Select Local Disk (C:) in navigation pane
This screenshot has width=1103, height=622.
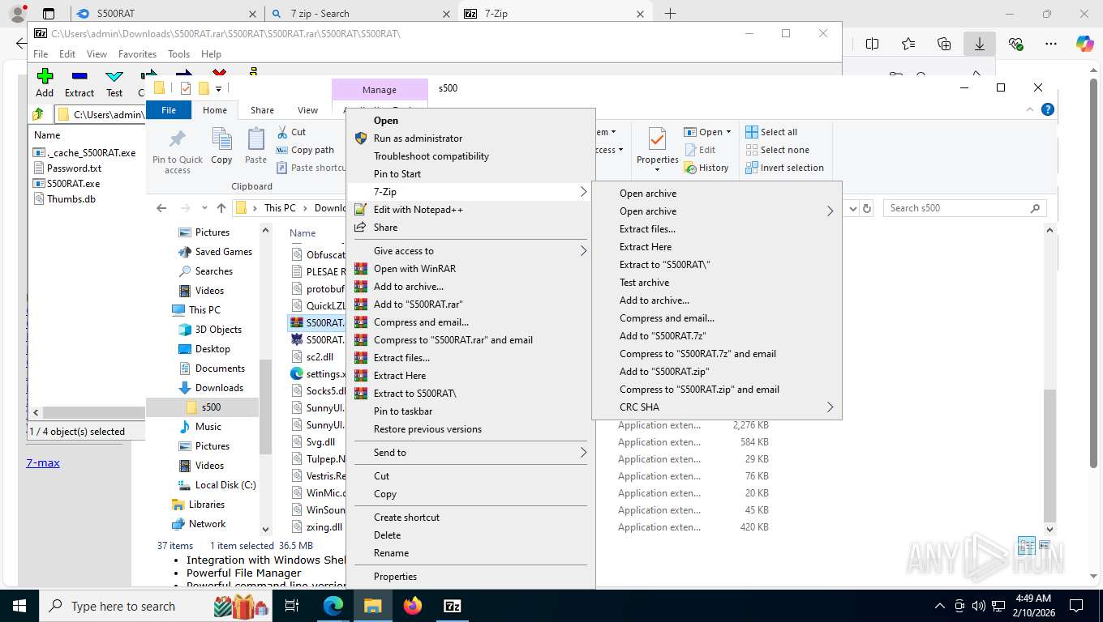click(225, 485)
